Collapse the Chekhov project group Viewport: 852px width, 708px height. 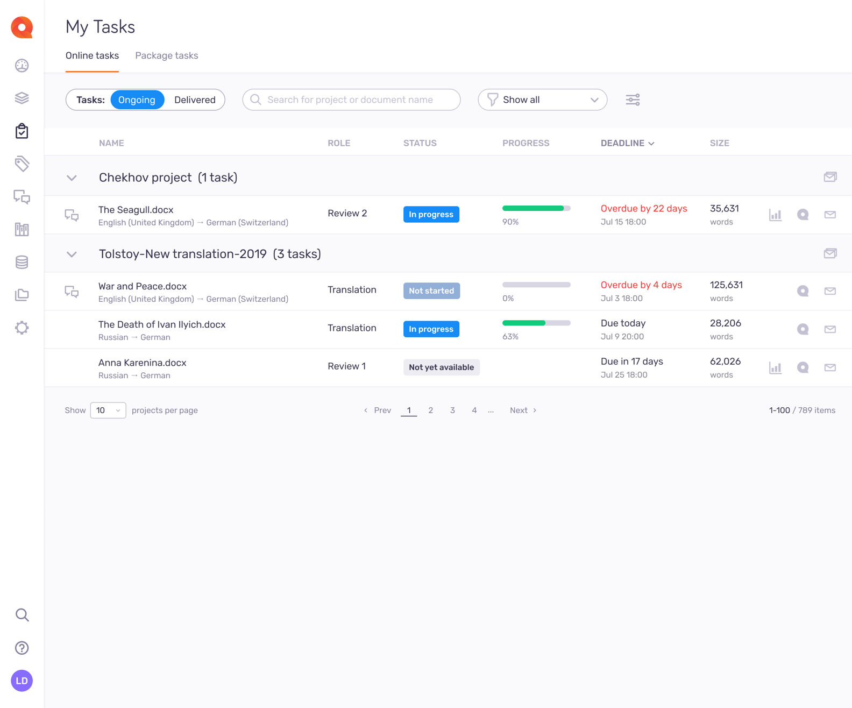coord(72,178)
